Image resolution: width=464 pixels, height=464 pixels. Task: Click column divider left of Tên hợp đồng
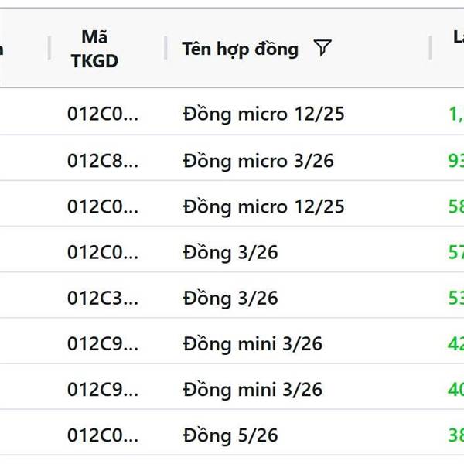pyautogui.click(x=165, y=48)
